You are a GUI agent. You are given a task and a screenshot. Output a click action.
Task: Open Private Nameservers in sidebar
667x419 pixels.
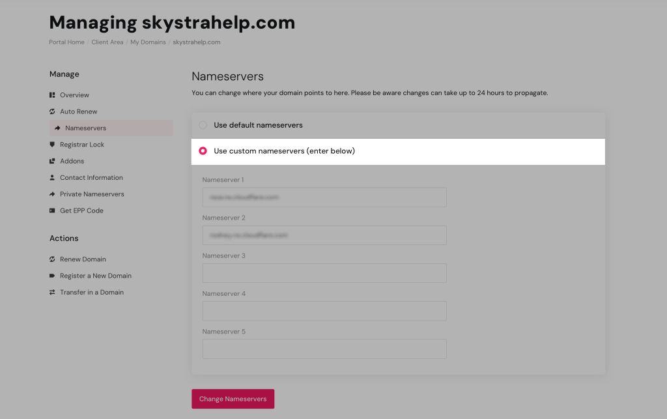[92, 194]
